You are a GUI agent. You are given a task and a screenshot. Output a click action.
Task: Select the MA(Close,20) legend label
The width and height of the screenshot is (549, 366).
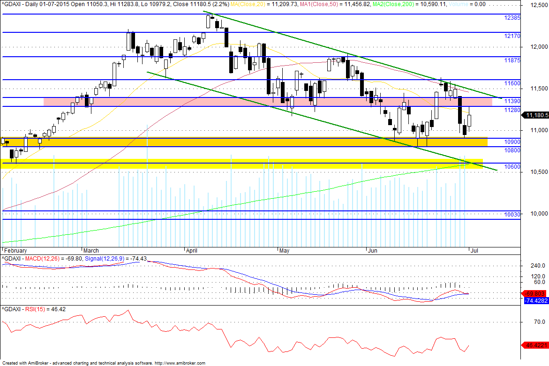tap(249, 4)
